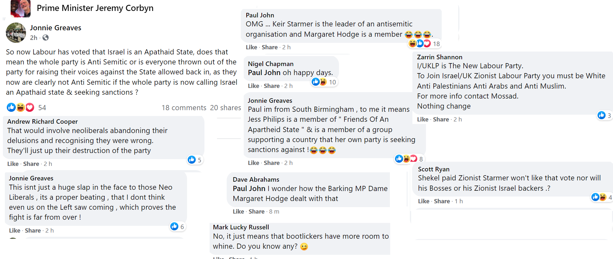Click Jonnie Greaves' post profile picture
Viewport: 613px width, 259px height.
coord(16,33)
